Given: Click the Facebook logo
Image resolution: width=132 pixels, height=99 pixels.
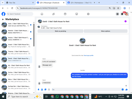Looking at the screenshot, I should click(3, 14).
